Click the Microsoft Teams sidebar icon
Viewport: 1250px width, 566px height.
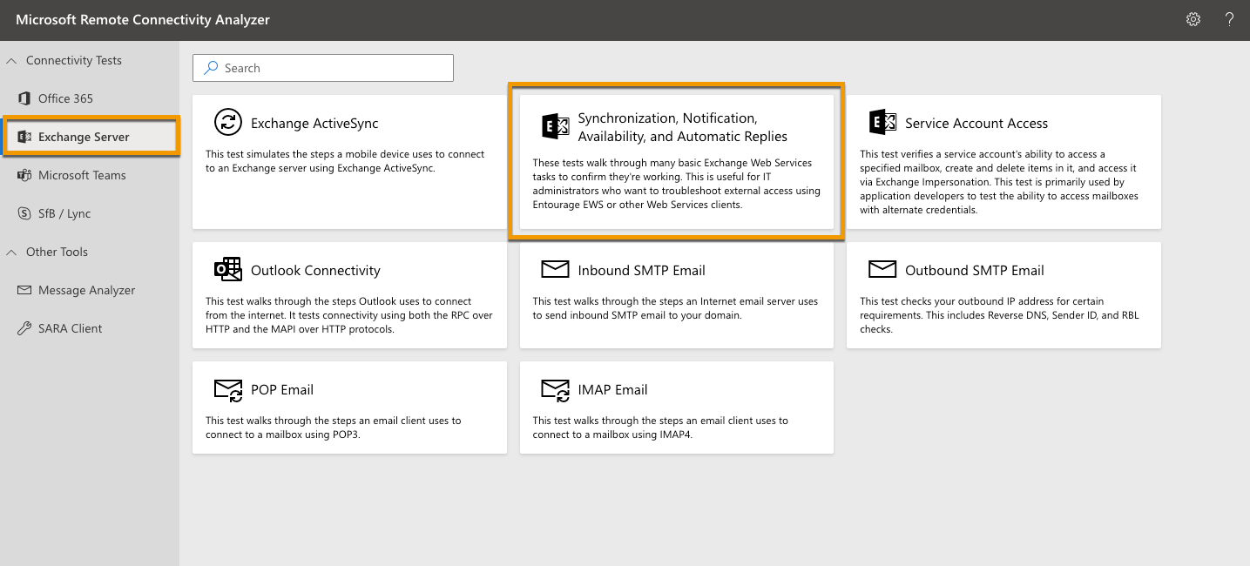click(x=24, y=175)
